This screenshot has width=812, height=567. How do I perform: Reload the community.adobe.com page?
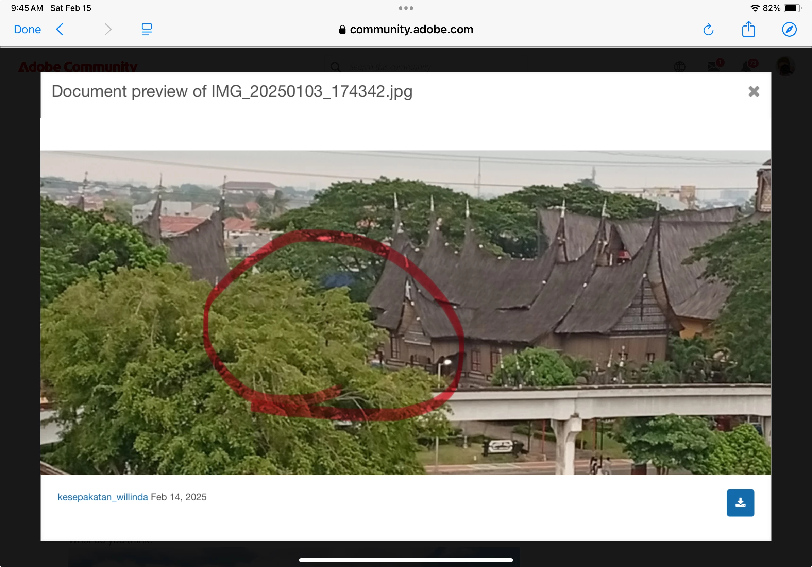point(708,30)
